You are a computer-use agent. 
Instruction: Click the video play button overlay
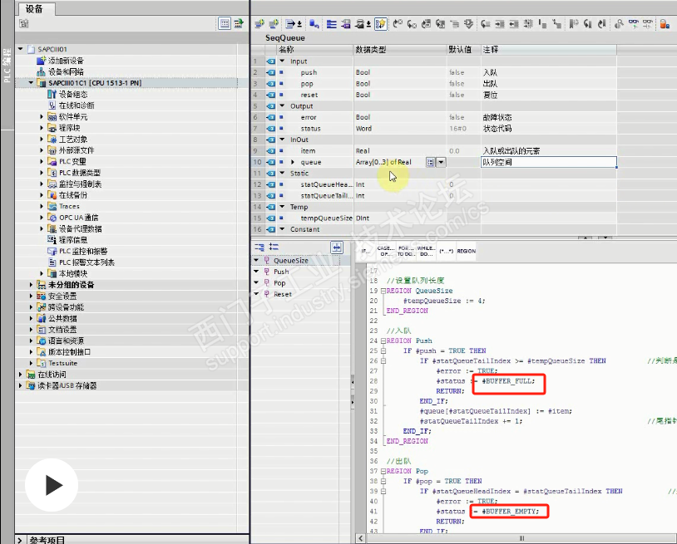tap(52, 485)
